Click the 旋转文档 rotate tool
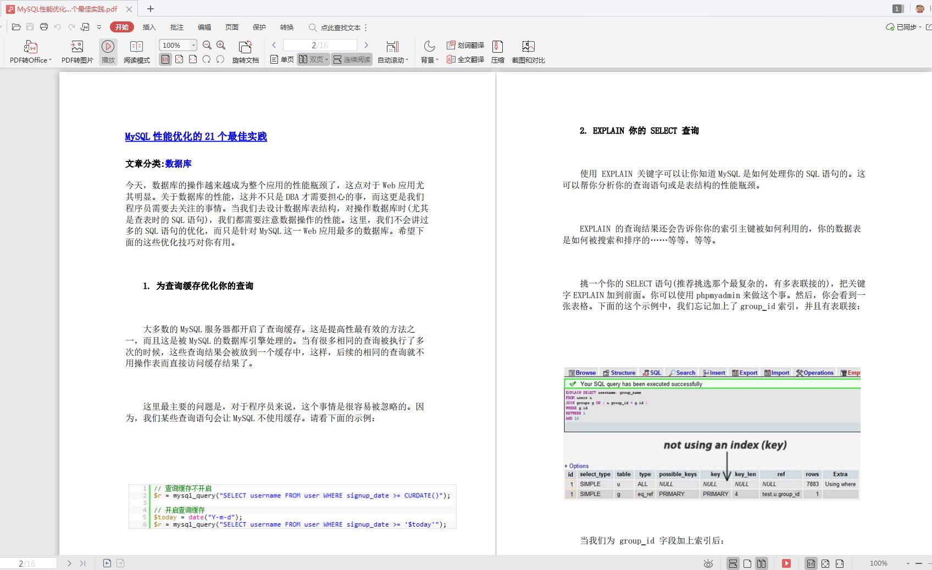932x570 pixels. [x=245, y=51]
